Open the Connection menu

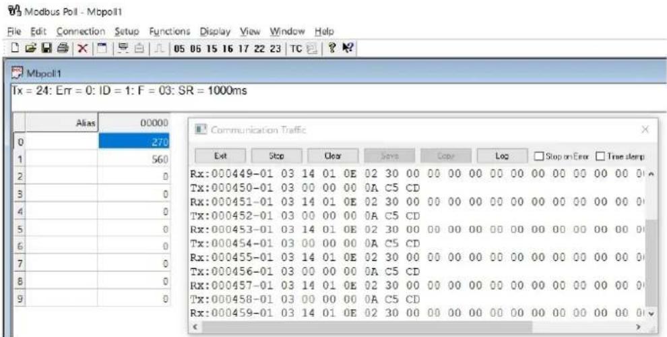click(x=81, y=32)
